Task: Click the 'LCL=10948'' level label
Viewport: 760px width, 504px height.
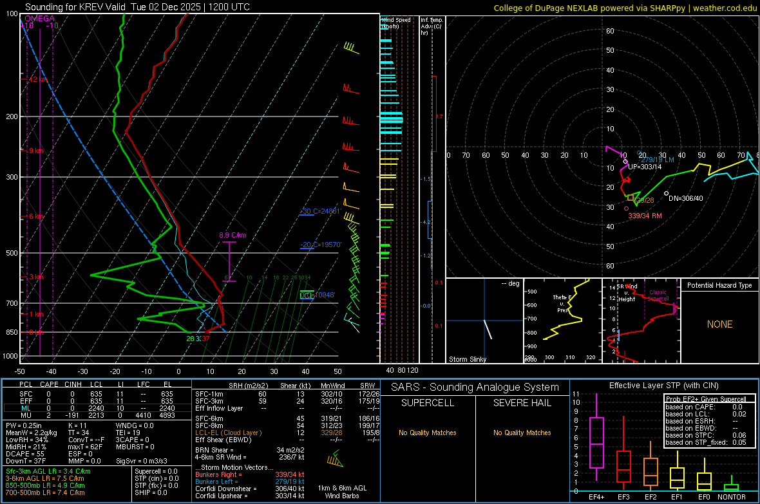Action: 317,295
